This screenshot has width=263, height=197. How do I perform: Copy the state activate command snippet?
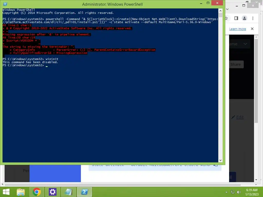point(216,165)
